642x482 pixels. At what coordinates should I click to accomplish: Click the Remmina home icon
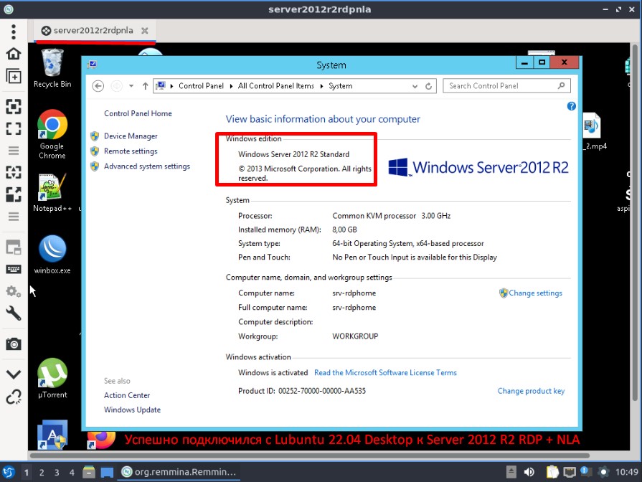click(14, 54)
